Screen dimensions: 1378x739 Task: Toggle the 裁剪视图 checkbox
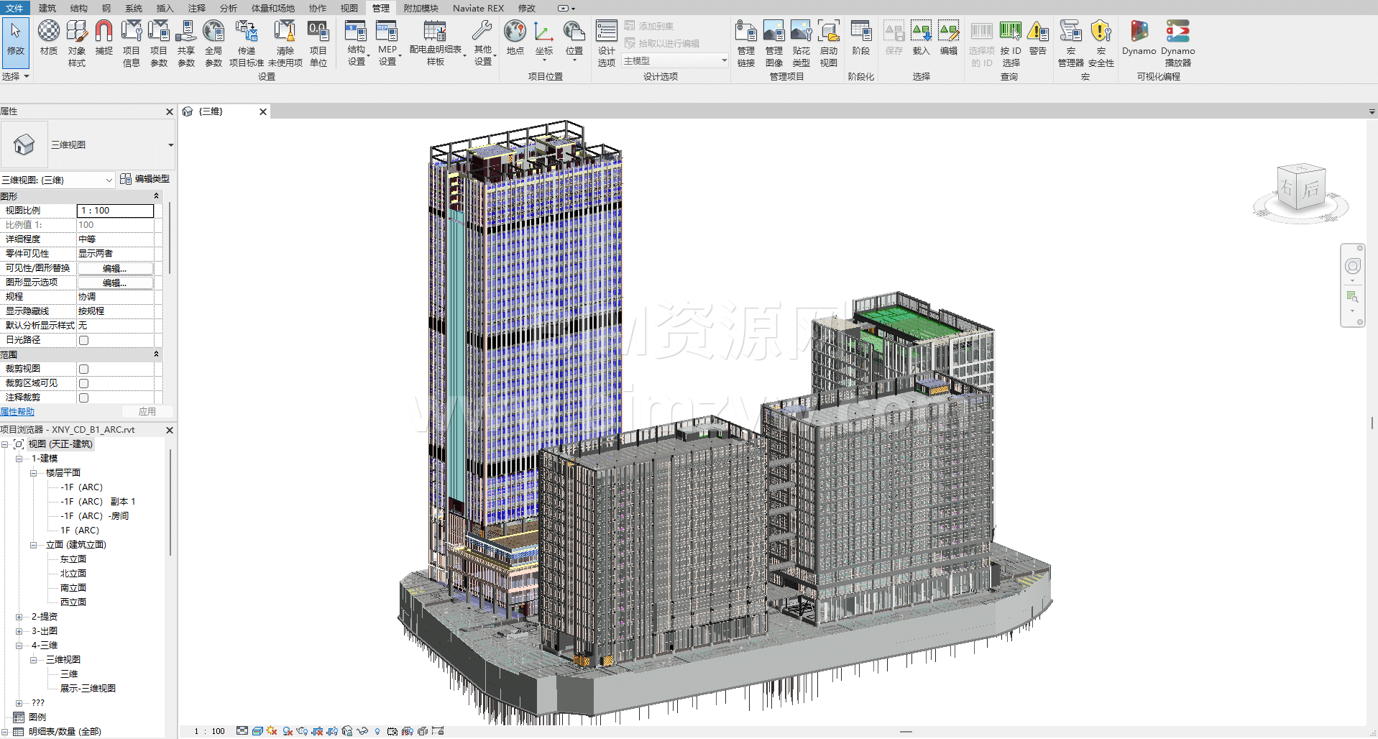83,369
